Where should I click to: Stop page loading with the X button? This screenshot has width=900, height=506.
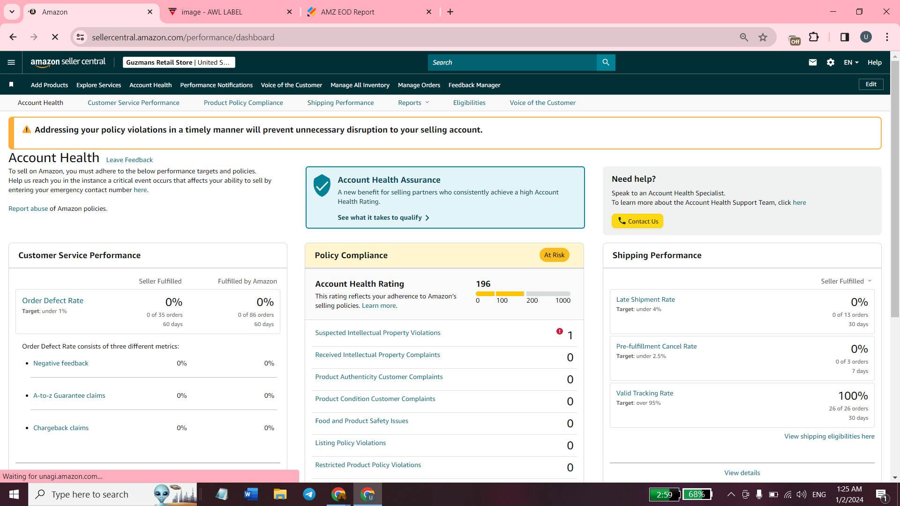(55, 37)
